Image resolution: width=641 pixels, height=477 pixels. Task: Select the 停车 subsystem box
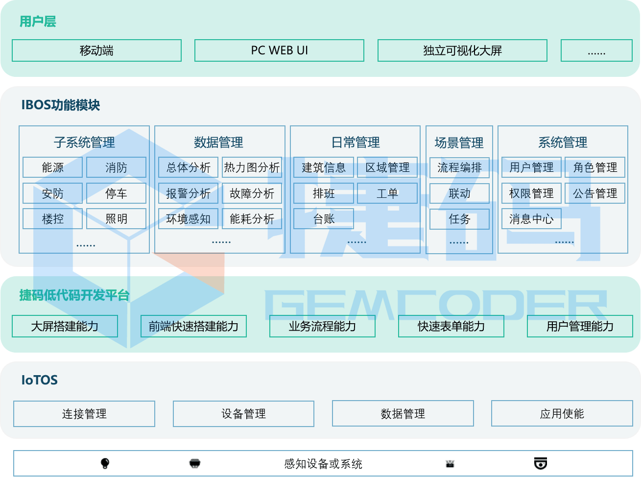117,193
